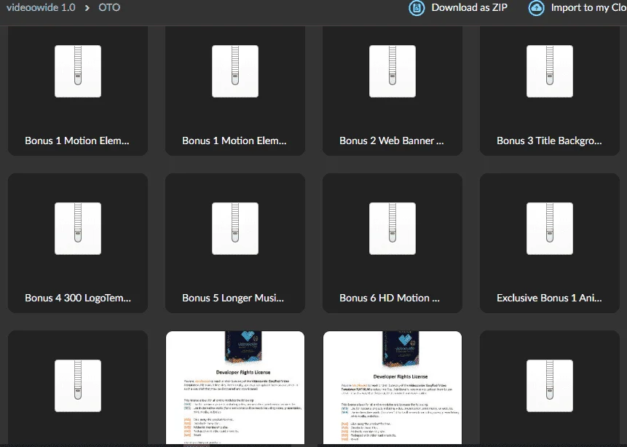Open zip icon of Exclusive Bonus 1 Ani...

click(549, 229)
